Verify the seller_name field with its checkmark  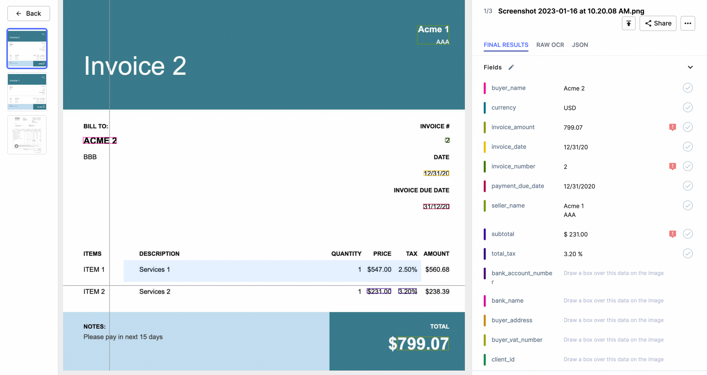tap(688, 206)
